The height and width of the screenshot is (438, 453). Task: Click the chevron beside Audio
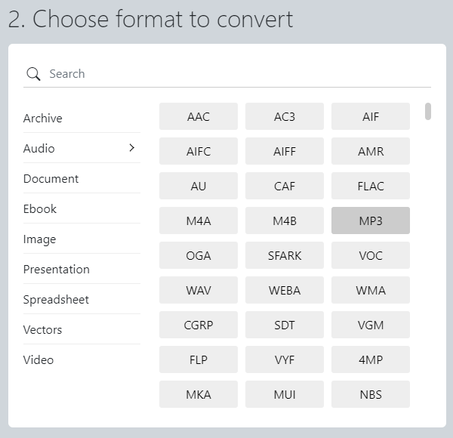click(x=131, y=148)
